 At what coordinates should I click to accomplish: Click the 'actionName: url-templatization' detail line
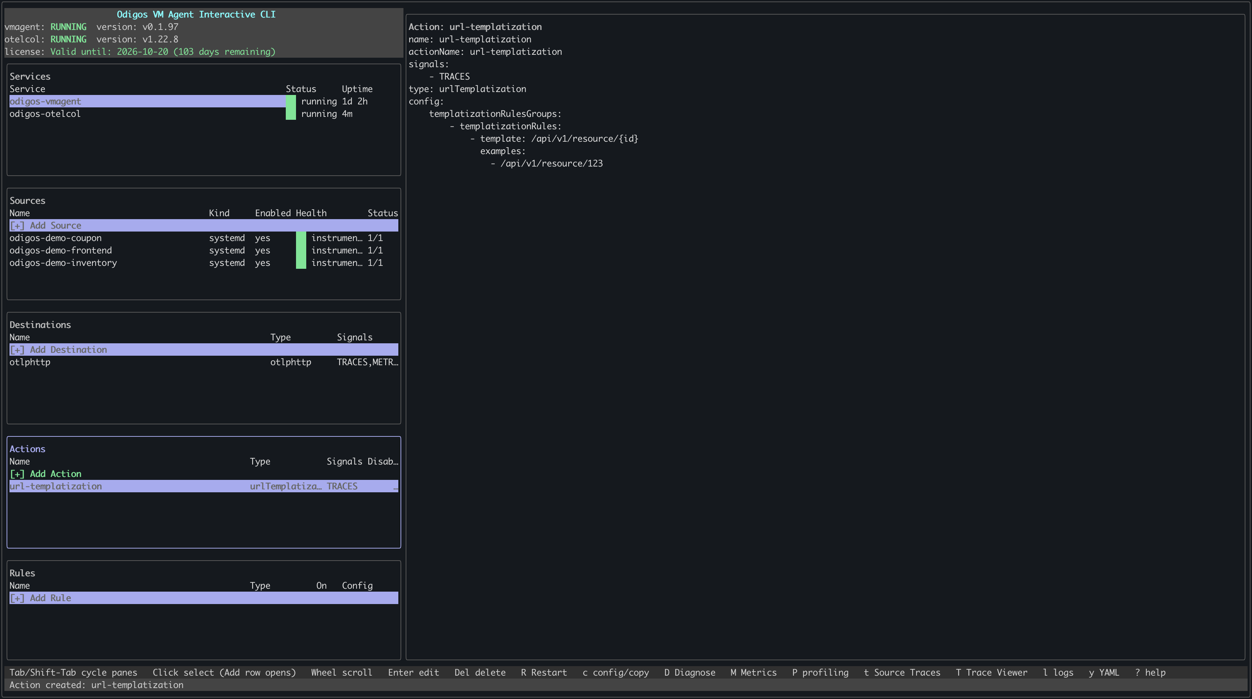485,52
